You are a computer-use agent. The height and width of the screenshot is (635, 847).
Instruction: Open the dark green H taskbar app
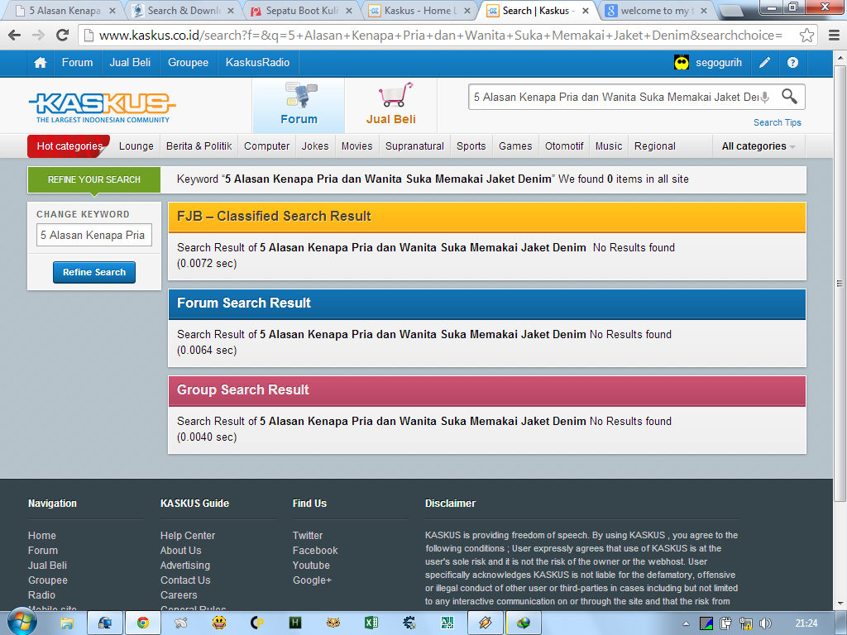(295, 623)
